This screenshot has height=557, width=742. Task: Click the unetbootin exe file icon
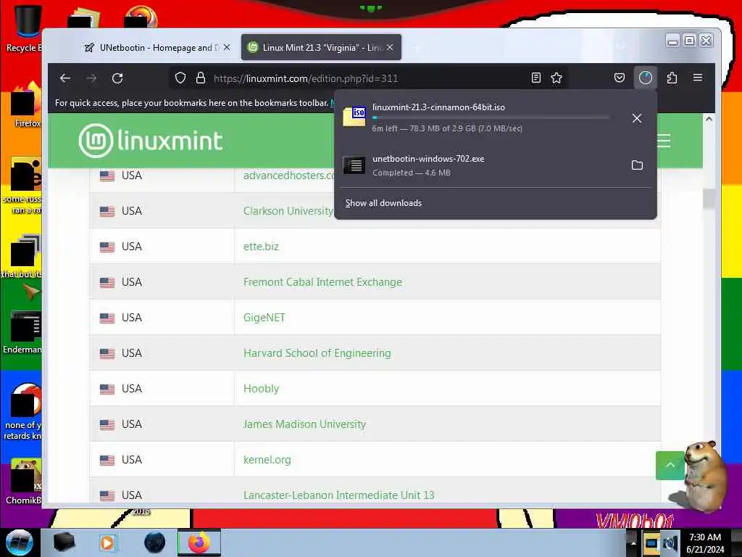click(354, 165)
